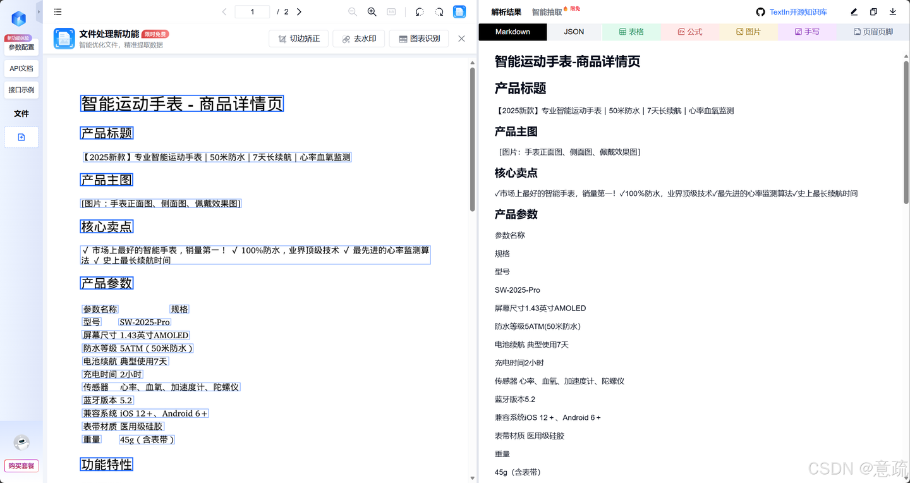910x483 pixels.
Task: Copy the parsing result
Action: [x=873, y=12]
